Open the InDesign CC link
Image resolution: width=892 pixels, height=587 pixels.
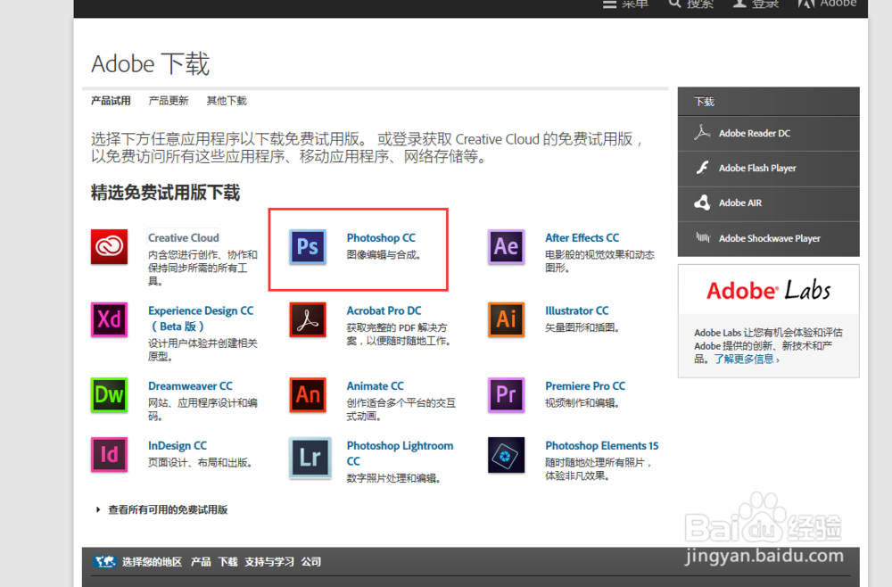tap(178, 445)
